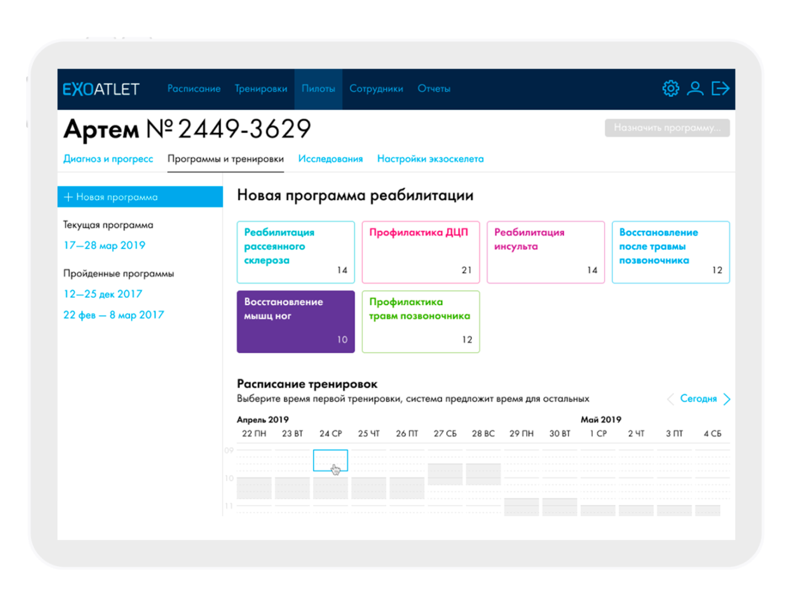Click 1 СР day header
790x609 pixels.
[x=598, y=434]
